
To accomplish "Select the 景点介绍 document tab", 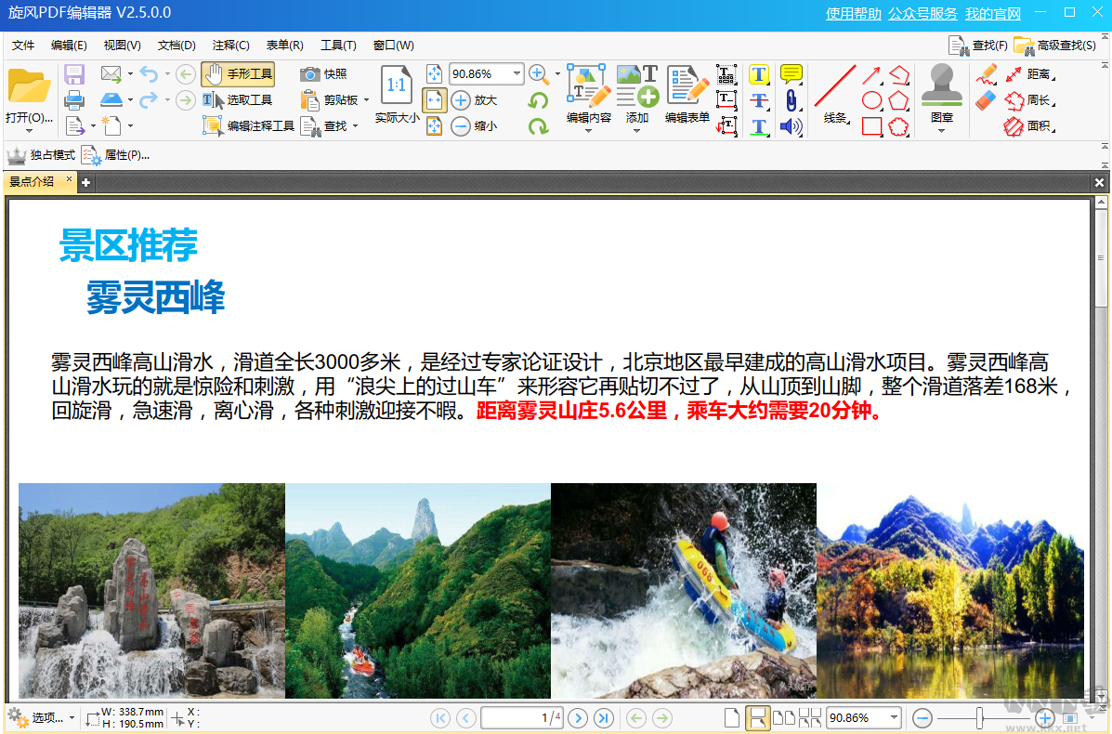I will 33,182.
